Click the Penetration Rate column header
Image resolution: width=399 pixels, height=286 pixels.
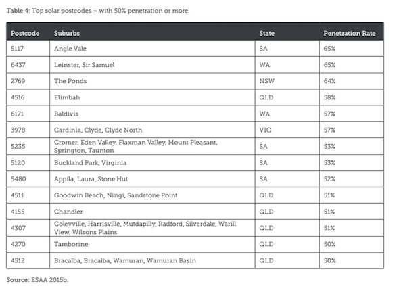[352, 33]
